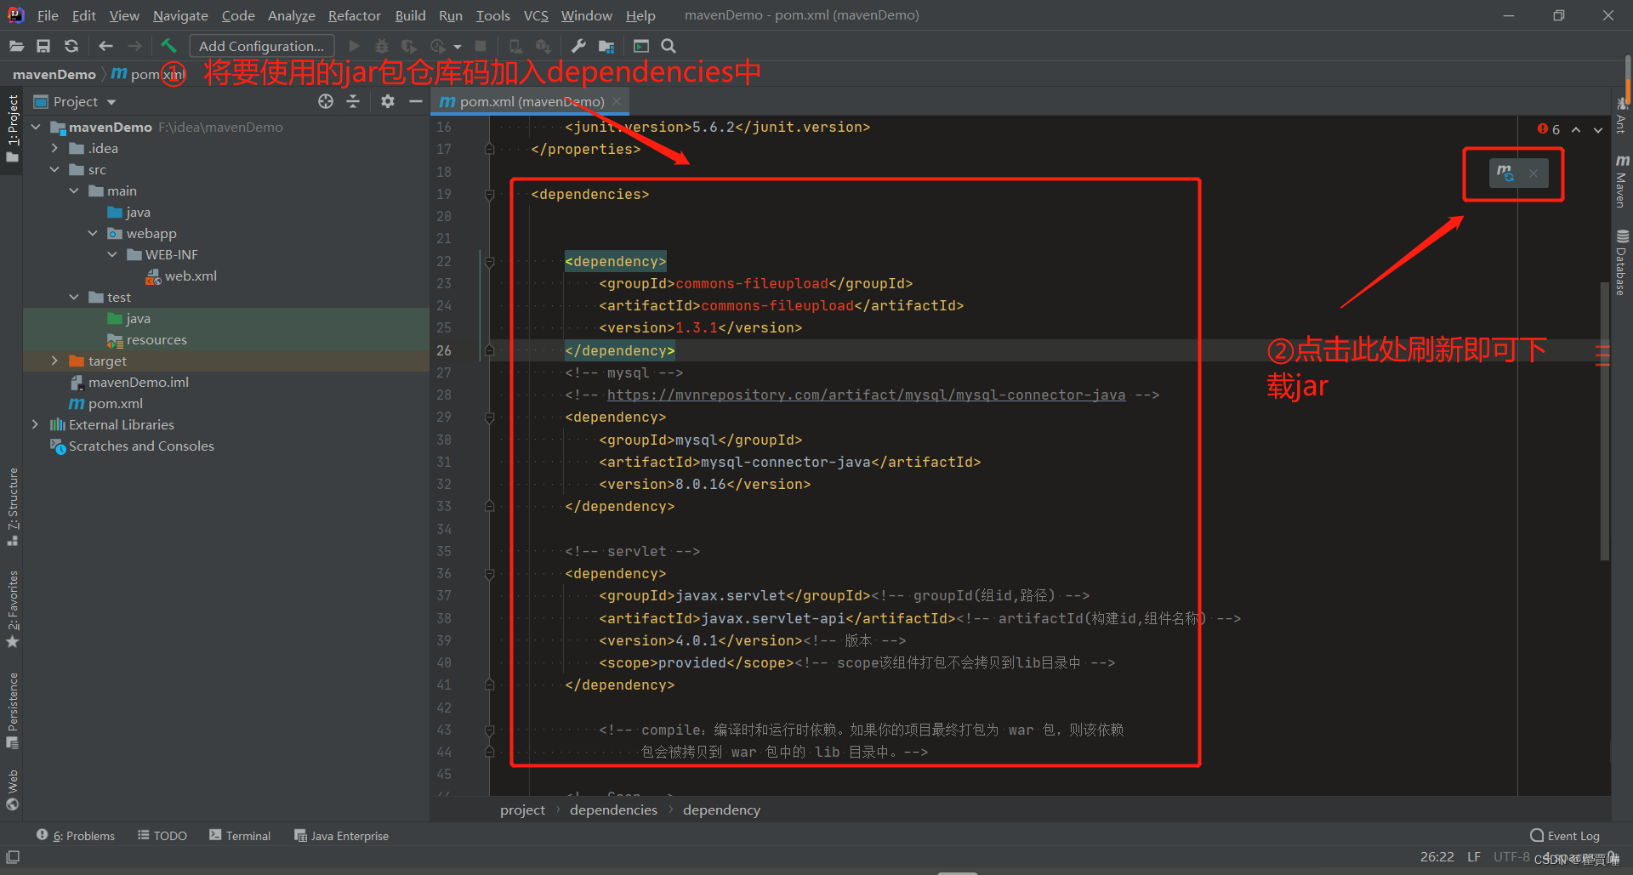Open the File menu
Screen dimensions: 1633x875
click(48, 15)
